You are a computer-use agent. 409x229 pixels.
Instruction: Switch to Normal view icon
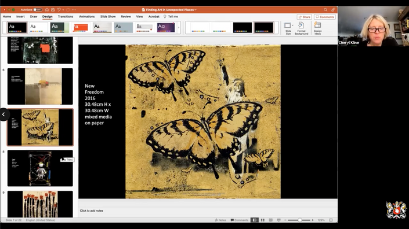(255, 220)
